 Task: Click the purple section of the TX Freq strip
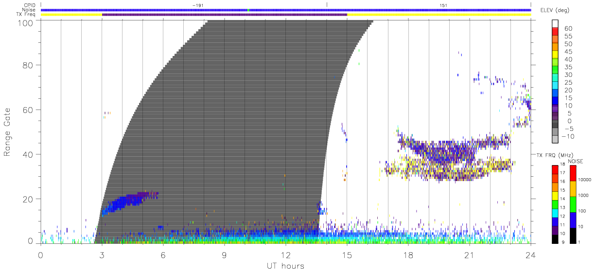(x=225, y=15)
